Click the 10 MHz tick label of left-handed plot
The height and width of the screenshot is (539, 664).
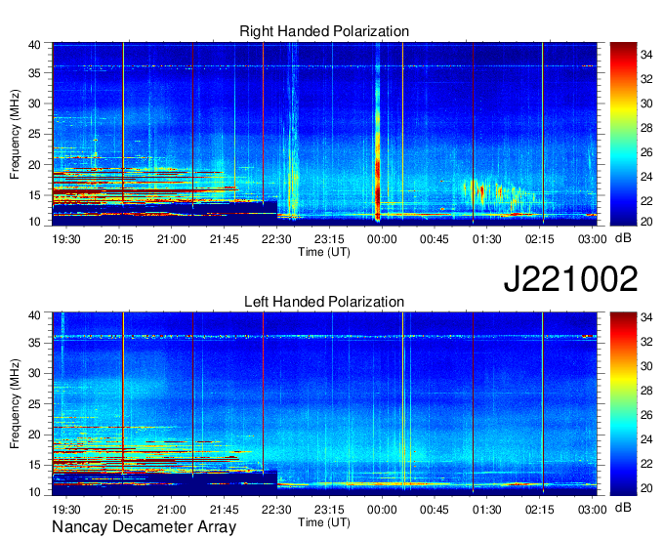coord(34,491)
